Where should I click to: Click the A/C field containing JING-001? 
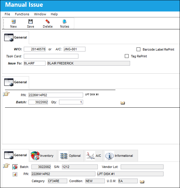(75, 49)
